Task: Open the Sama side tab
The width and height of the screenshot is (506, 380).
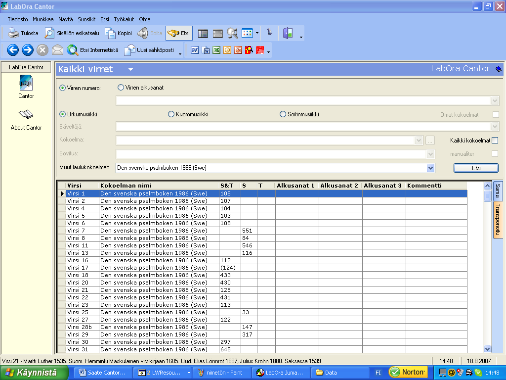Action: pyautogui.click(x=498, y=190)
